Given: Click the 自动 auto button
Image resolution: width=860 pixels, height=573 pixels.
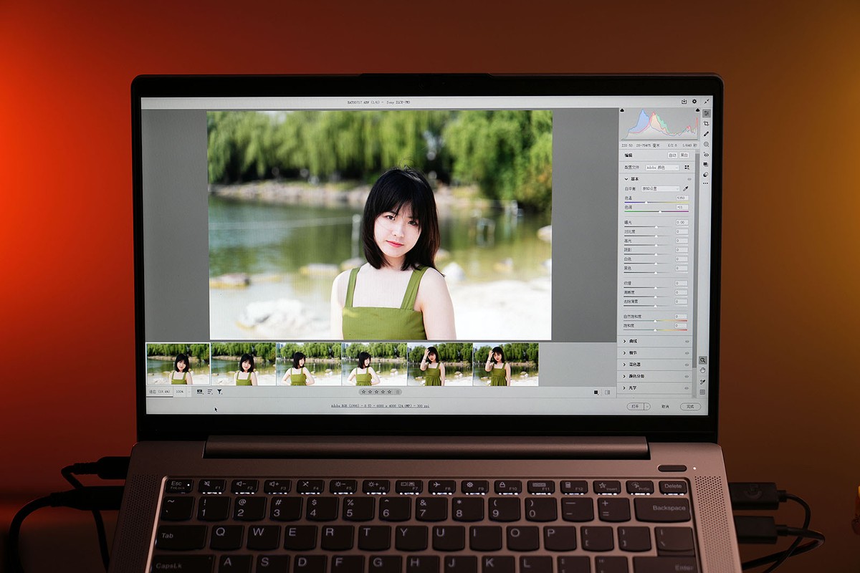Looking at the screenshot, I should (x=672, y=155).
